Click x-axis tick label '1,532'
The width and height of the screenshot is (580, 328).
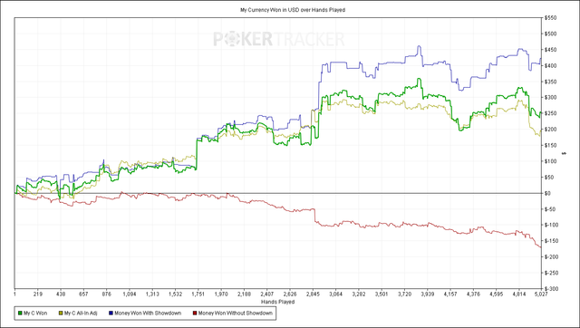175,294
